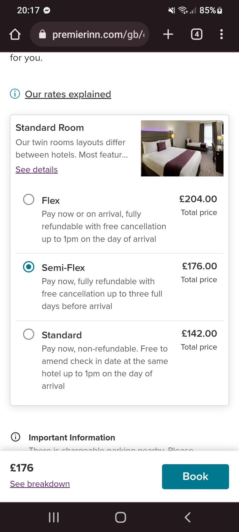Tap the Standard Room photo thumbnail
This screenshot has width=239, height=532.
pos(182,148)
